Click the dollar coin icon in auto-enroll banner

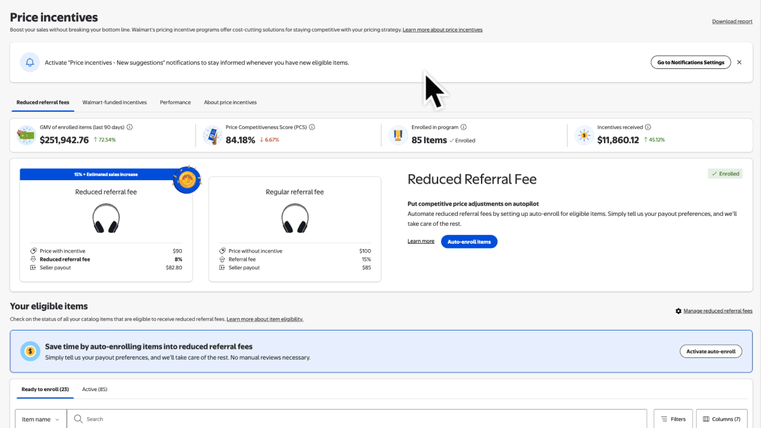coord(30,351)
